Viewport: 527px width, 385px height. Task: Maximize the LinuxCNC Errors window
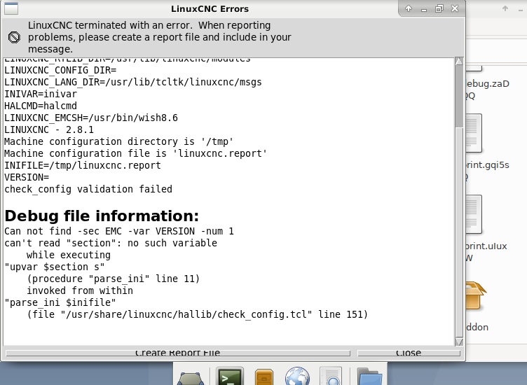point(439,8)
